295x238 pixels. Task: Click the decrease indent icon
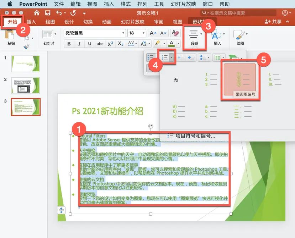[181, 57]
